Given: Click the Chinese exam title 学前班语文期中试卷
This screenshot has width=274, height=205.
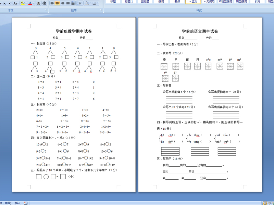Looking at the screenshot, I should click(200, 31).
